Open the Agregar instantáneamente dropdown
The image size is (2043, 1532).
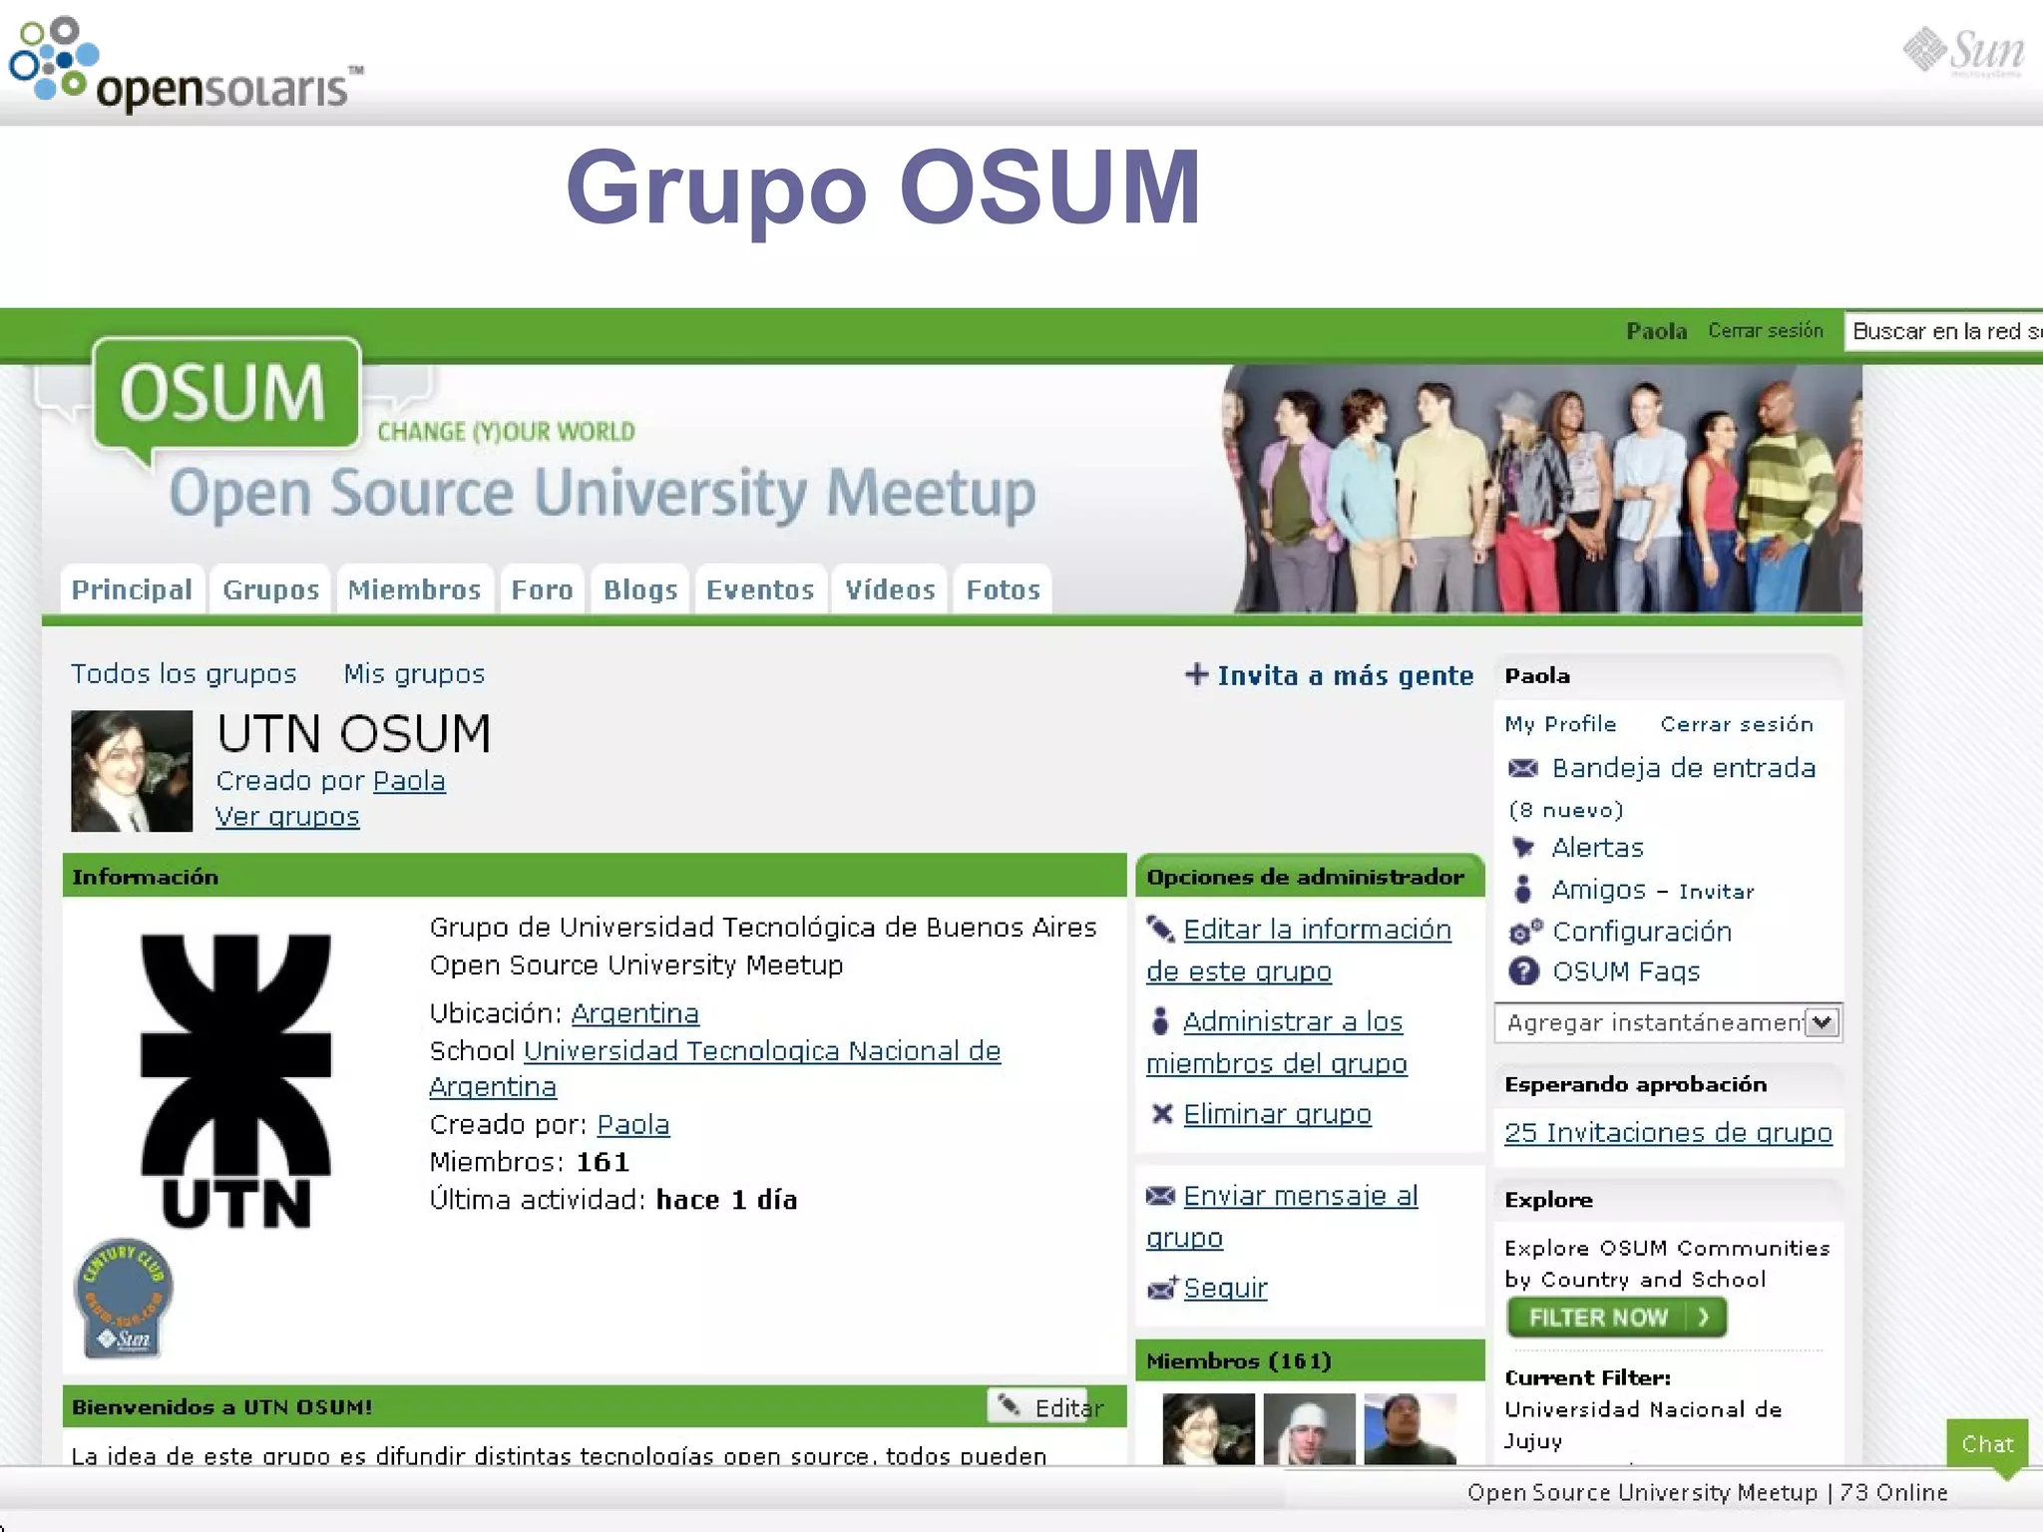1822,1022
